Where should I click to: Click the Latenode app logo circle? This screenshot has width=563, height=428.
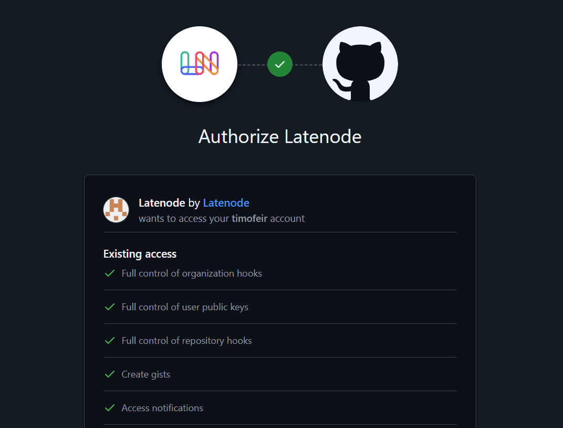tap(200, 64)
